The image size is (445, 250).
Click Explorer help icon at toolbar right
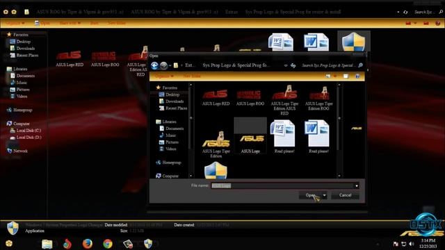click(x=438, y=23)
